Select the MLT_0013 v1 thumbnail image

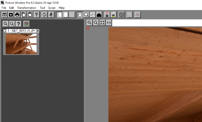point(21,44)
